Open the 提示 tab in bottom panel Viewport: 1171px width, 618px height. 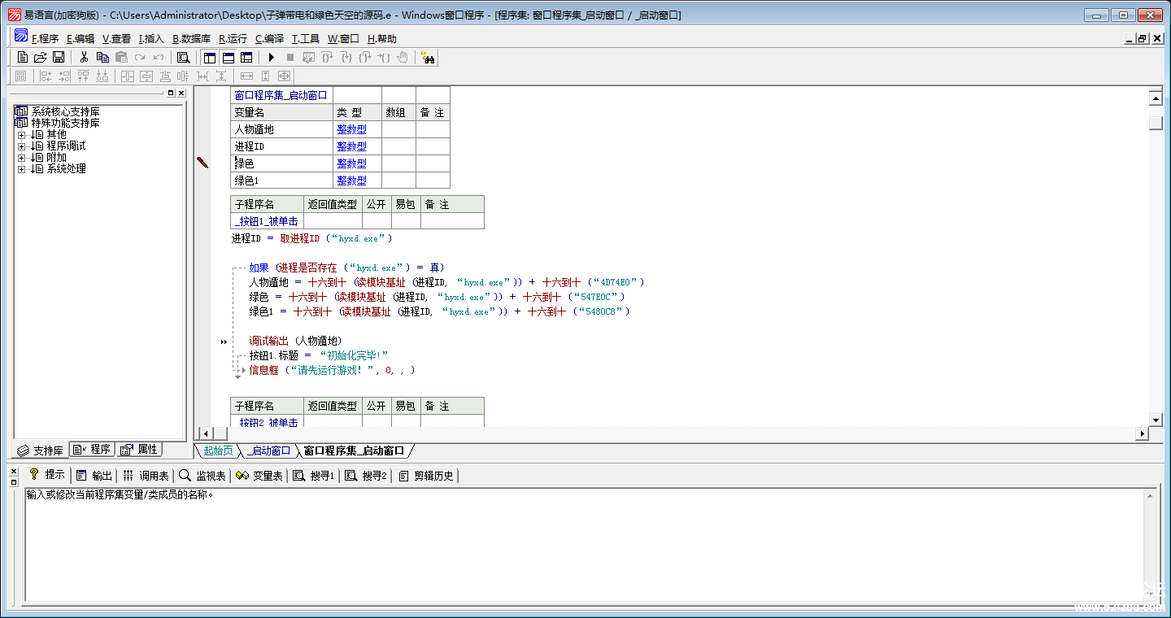(47, 475)
